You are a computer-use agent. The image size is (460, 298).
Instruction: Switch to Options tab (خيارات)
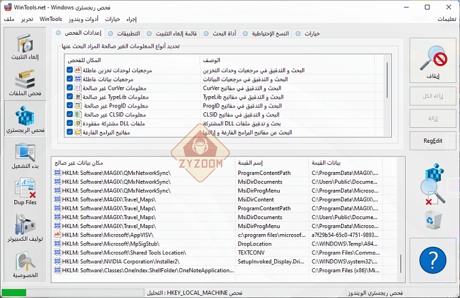308,33
